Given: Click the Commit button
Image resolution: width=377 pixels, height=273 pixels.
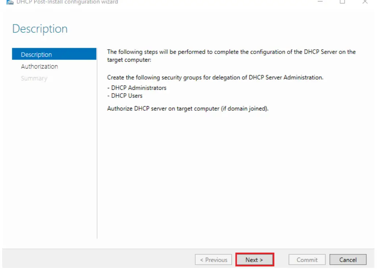Looking at the screenshot, I should 307,260.
